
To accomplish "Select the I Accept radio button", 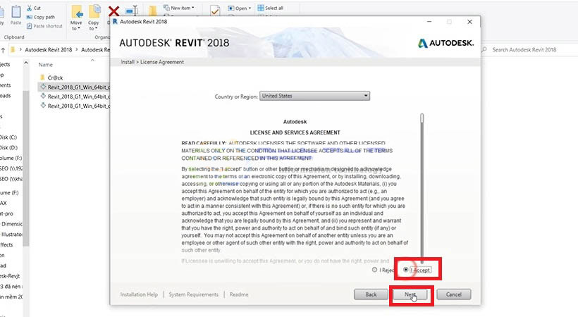I will pos(406,270).
